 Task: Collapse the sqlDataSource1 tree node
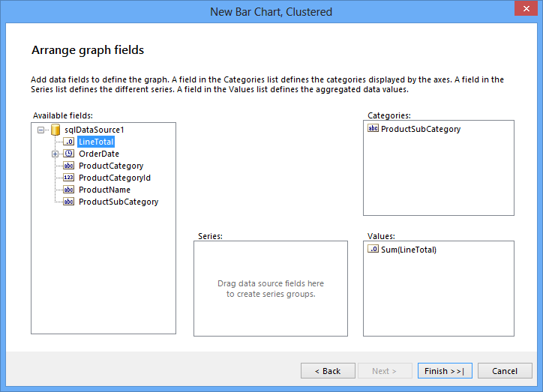(x=40, y=130)
